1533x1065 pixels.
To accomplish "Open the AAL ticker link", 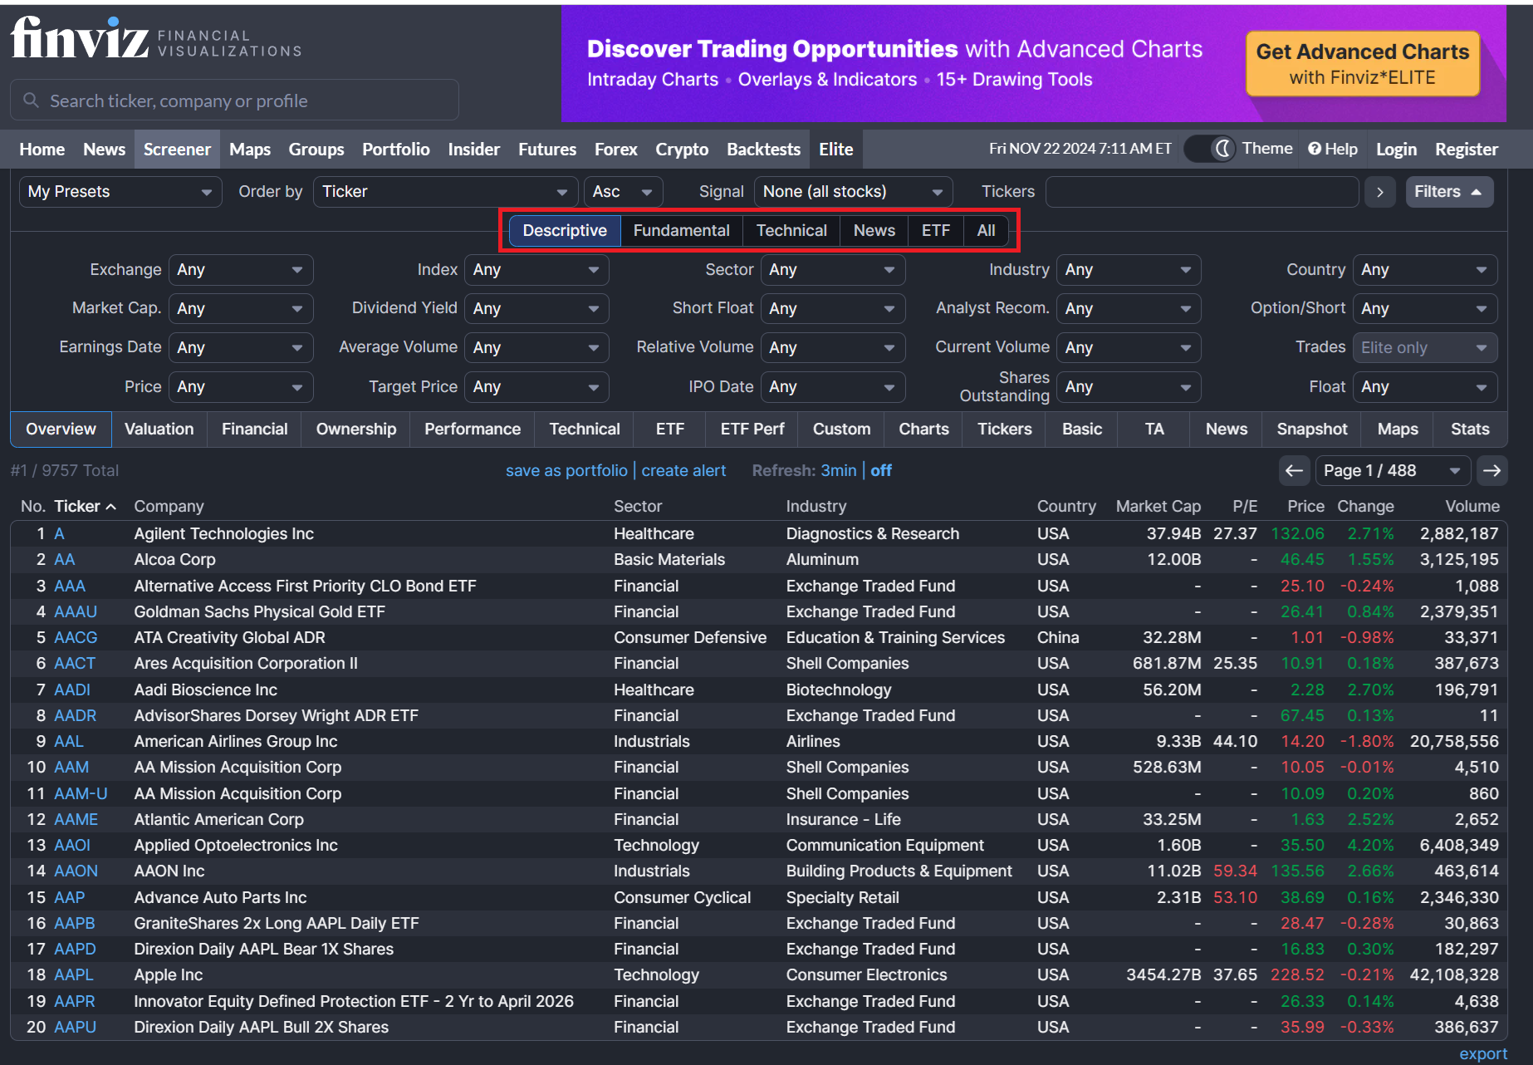I will tap(69, 741).
